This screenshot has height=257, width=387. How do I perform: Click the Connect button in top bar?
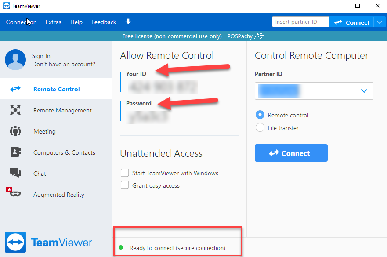tap(351, 22)
